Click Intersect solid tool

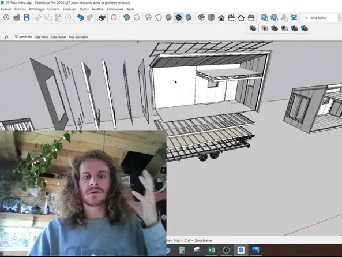coord(265,28)
